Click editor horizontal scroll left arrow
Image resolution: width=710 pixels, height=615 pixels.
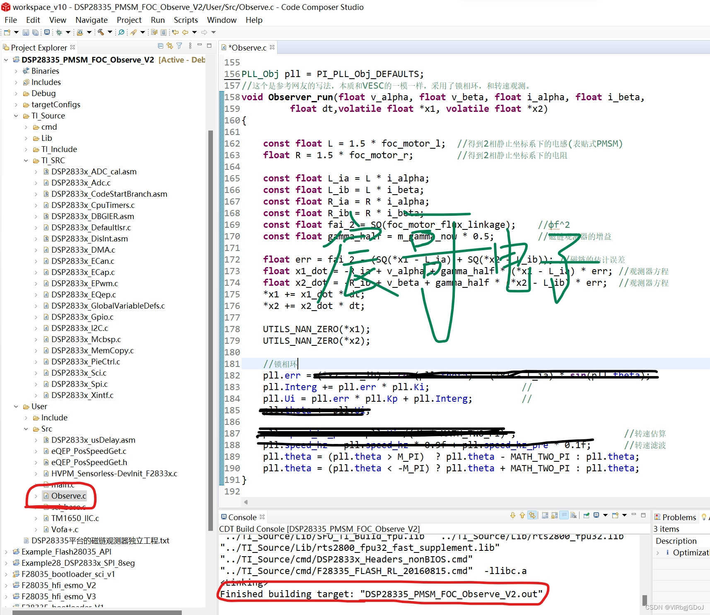click(x=246, y=502)
